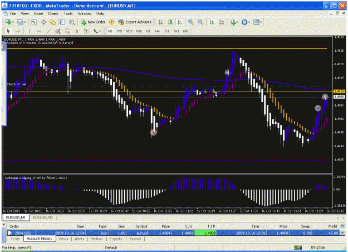This screenshot has height=252, width=348.
Task: Open the Strategy Tester icon
Action: click(72, 22)
